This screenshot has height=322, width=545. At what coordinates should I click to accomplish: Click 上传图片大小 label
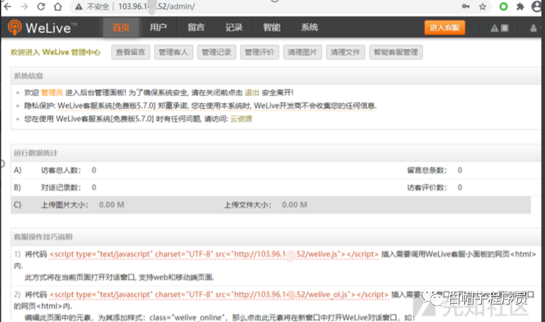click(x=65, y=205)
